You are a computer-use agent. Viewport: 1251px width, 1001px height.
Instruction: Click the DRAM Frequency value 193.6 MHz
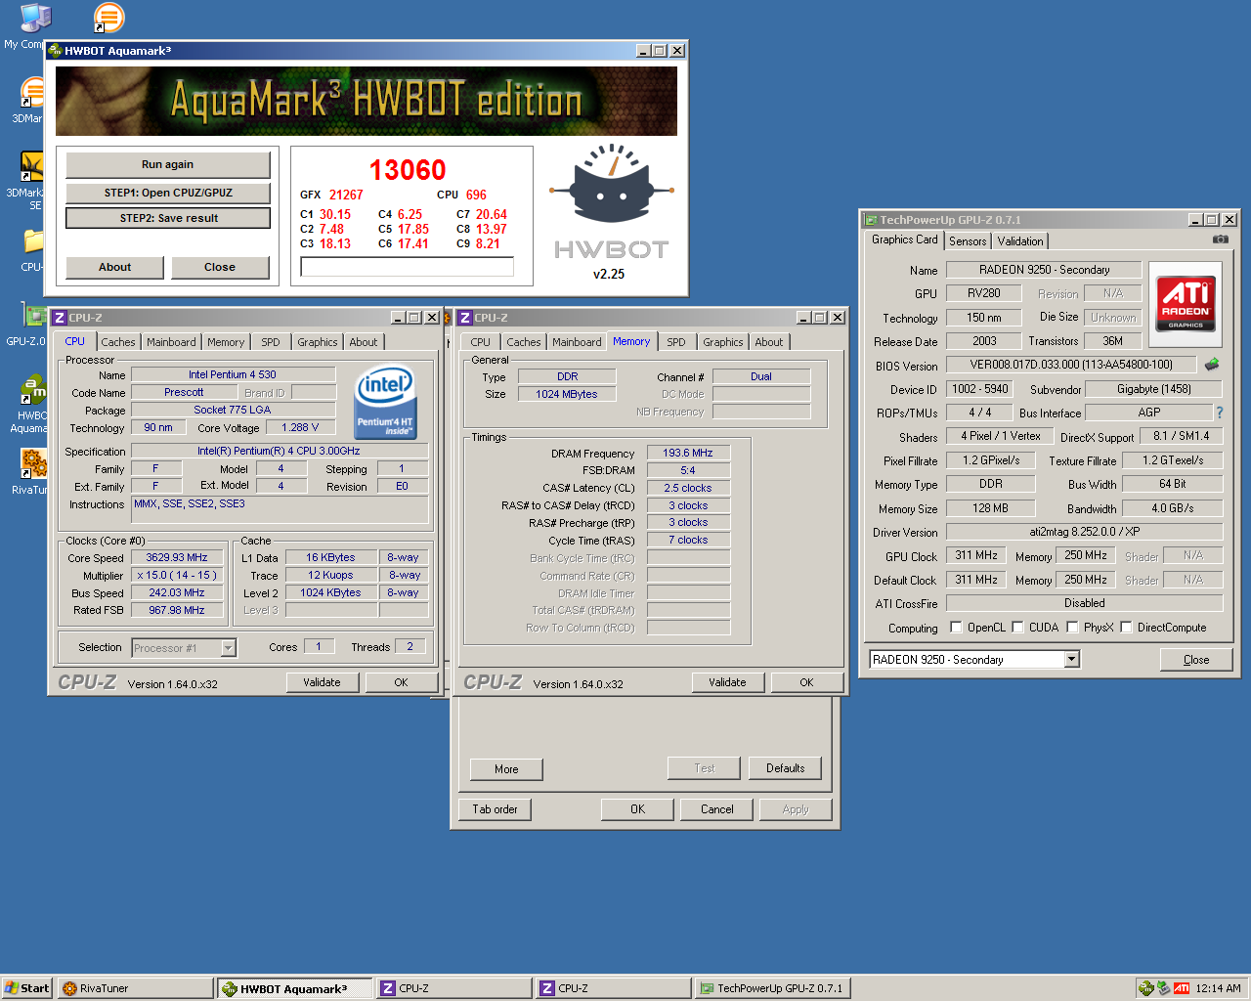click(688, 453)
